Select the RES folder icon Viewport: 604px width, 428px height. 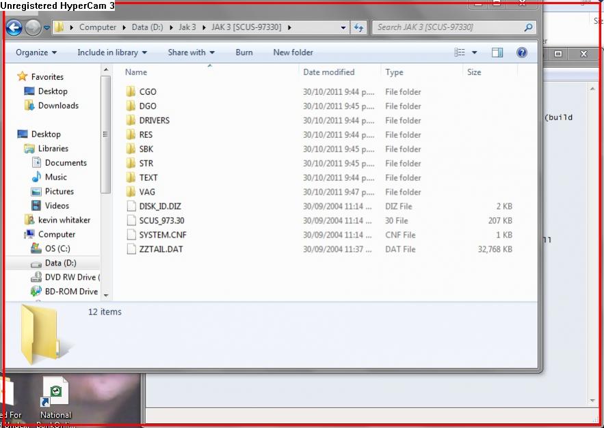pos(131,134)
